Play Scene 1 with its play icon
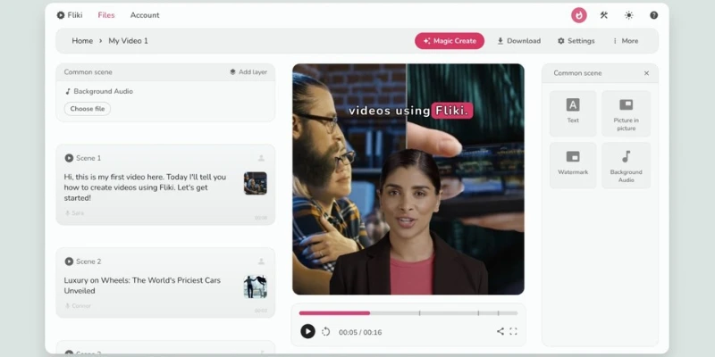715x357 pixels. (69, 158)
